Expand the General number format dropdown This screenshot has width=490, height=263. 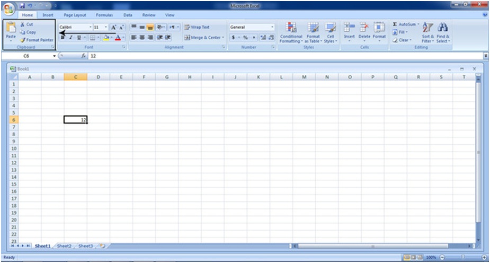(272, 27)
